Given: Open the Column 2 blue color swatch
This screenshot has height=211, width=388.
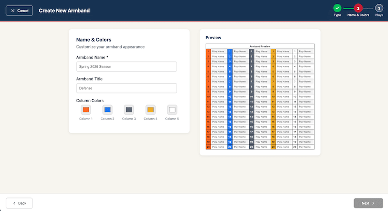Looking at the screenshot, I should coord(107,110).
